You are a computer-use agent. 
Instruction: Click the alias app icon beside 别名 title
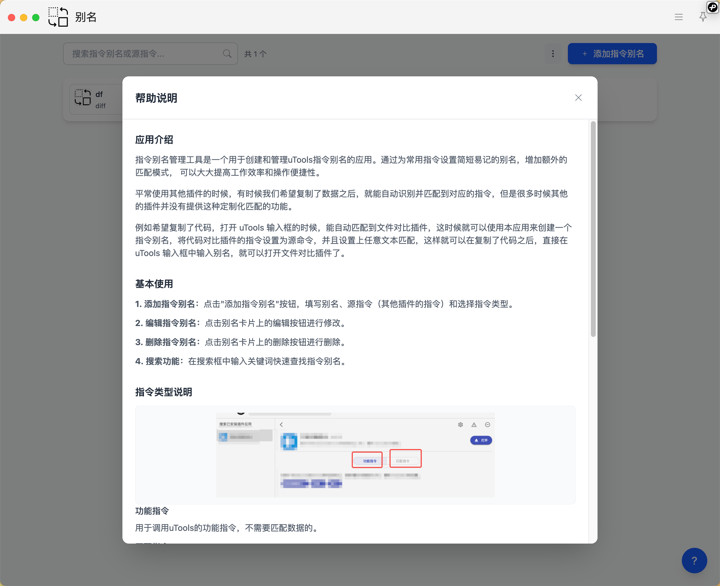click(x=58, y=17)
